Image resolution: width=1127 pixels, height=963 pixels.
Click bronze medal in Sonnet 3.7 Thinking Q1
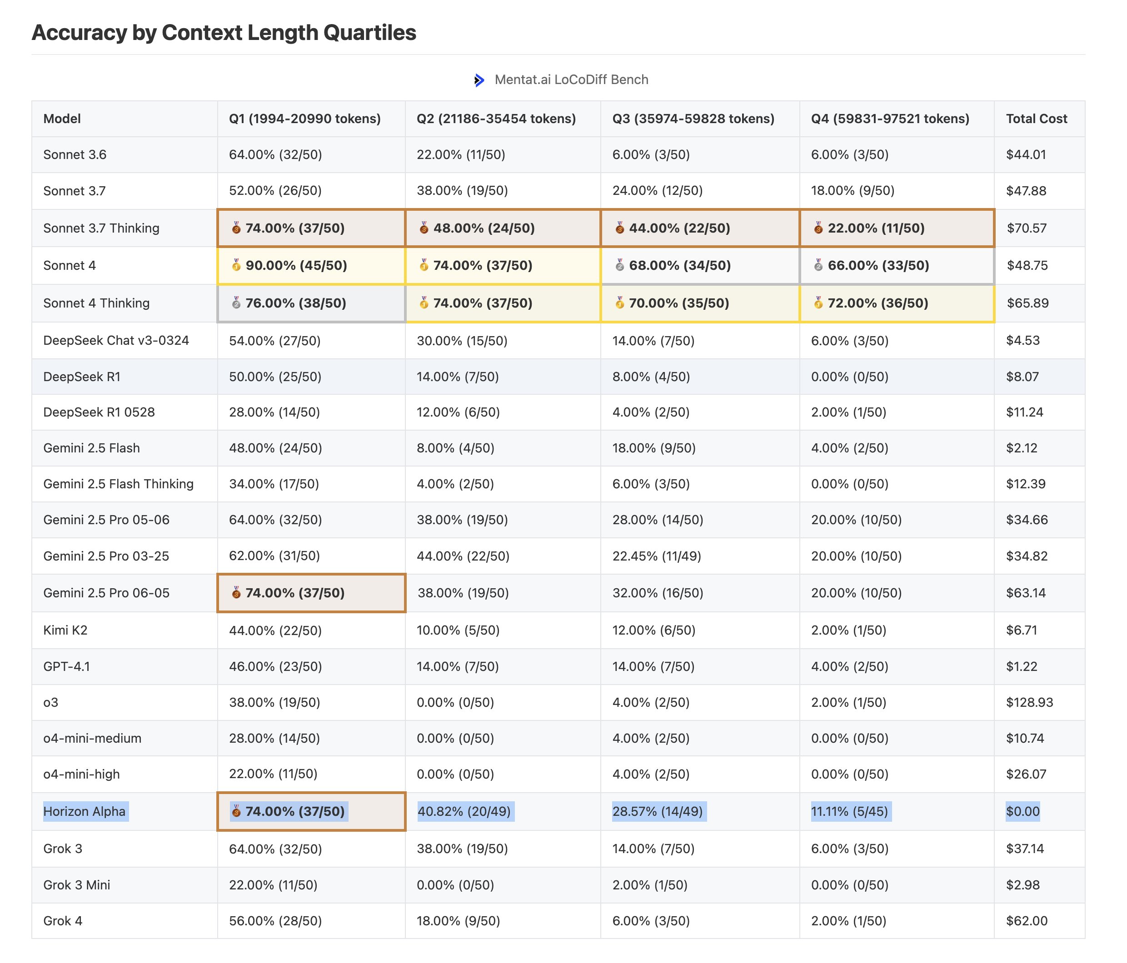click(236, 228)
